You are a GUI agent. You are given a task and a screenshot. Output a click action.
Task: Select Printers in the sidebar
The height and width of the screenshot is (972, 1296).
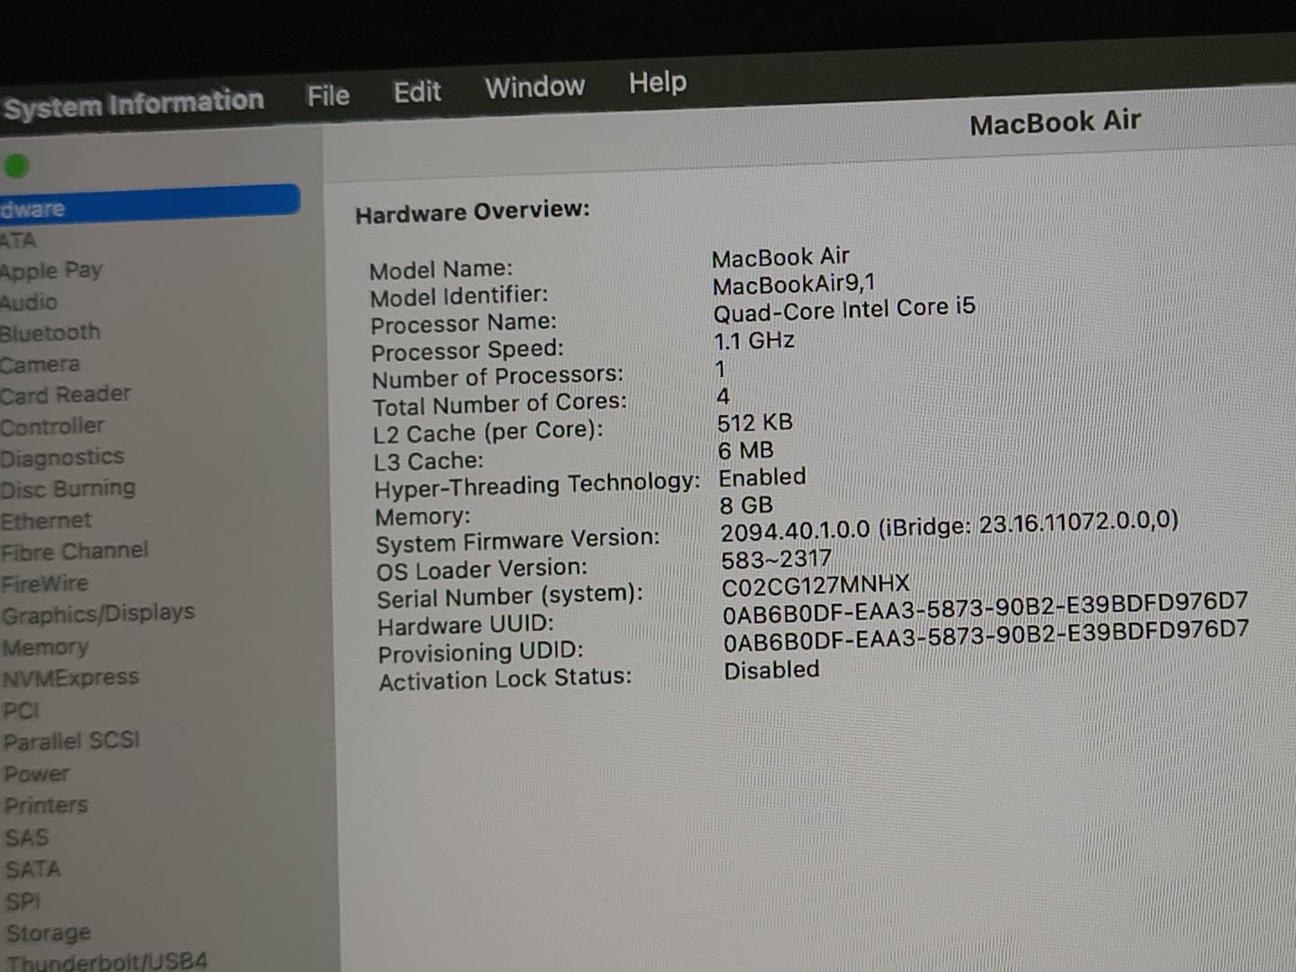coord(47,805)
